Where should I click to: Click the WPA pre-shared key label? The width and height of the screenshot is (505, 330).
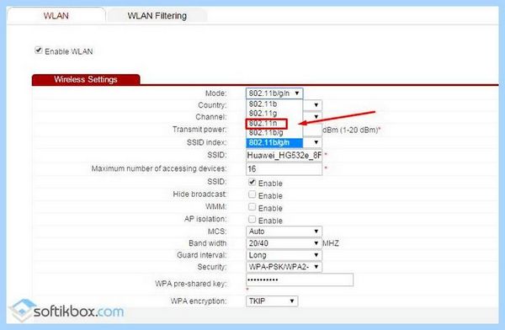pyautogui.click(x=191, y=284)
